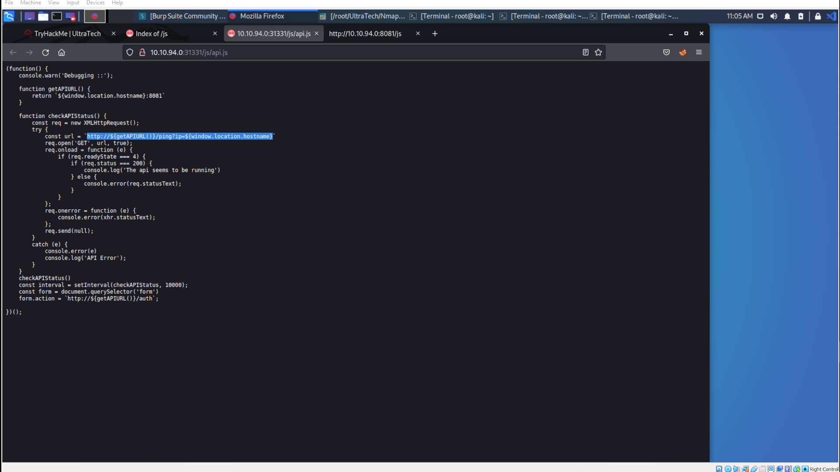Reload the current page

pyautogui.click(x=45, y=52)
